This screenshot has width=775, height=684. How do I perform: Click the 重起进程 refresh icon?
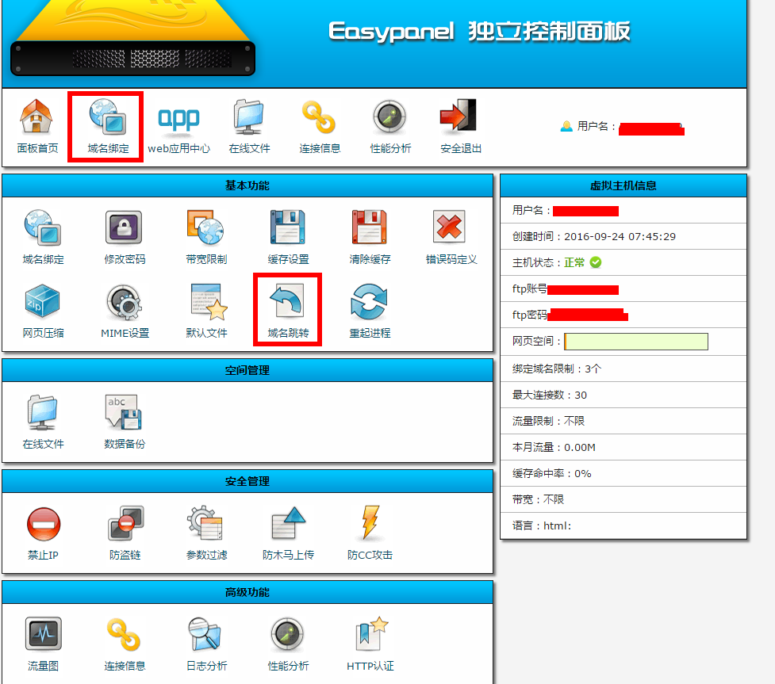[369, 301]
